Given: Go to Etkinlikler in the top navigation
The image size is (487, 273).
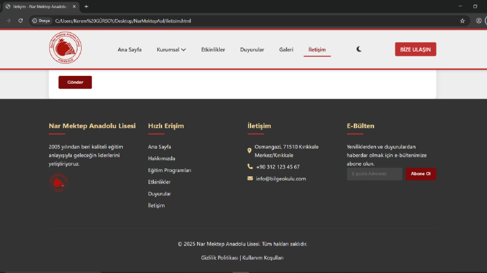Looking at the screenshot, I should click(213, 50).
